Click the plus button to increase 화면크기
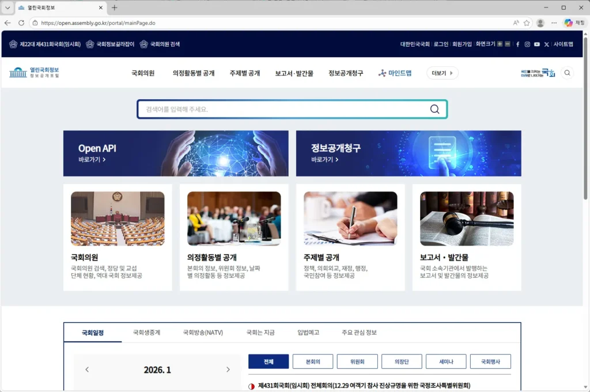This screenshot has height=392, width=590. tap(500, 44)
